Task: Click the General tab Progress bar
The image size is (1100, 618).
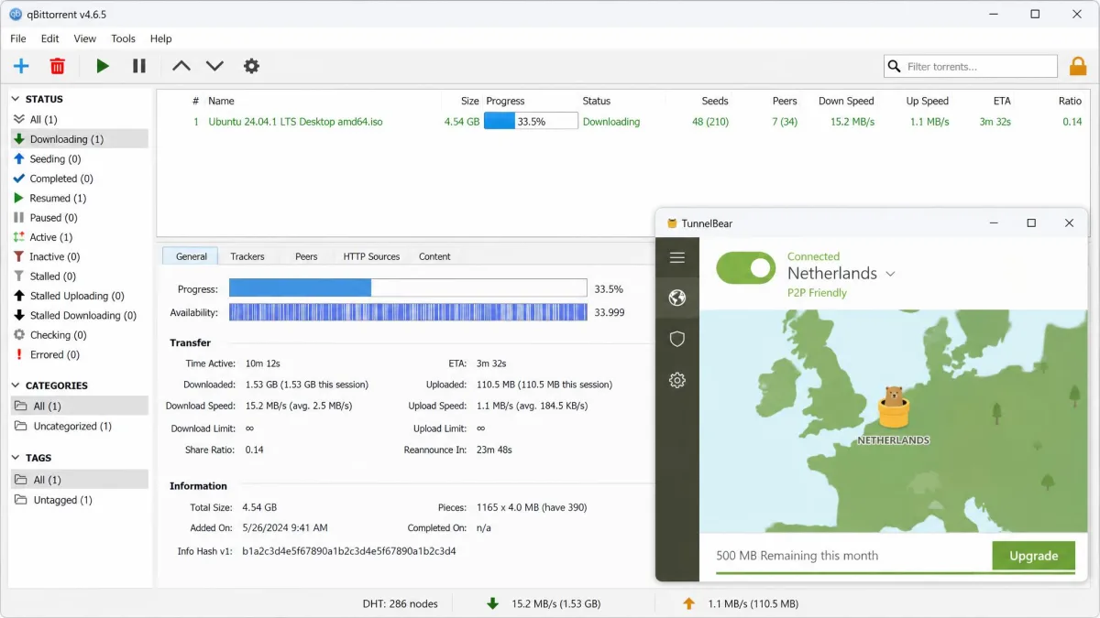Action: tap(408, 288)
